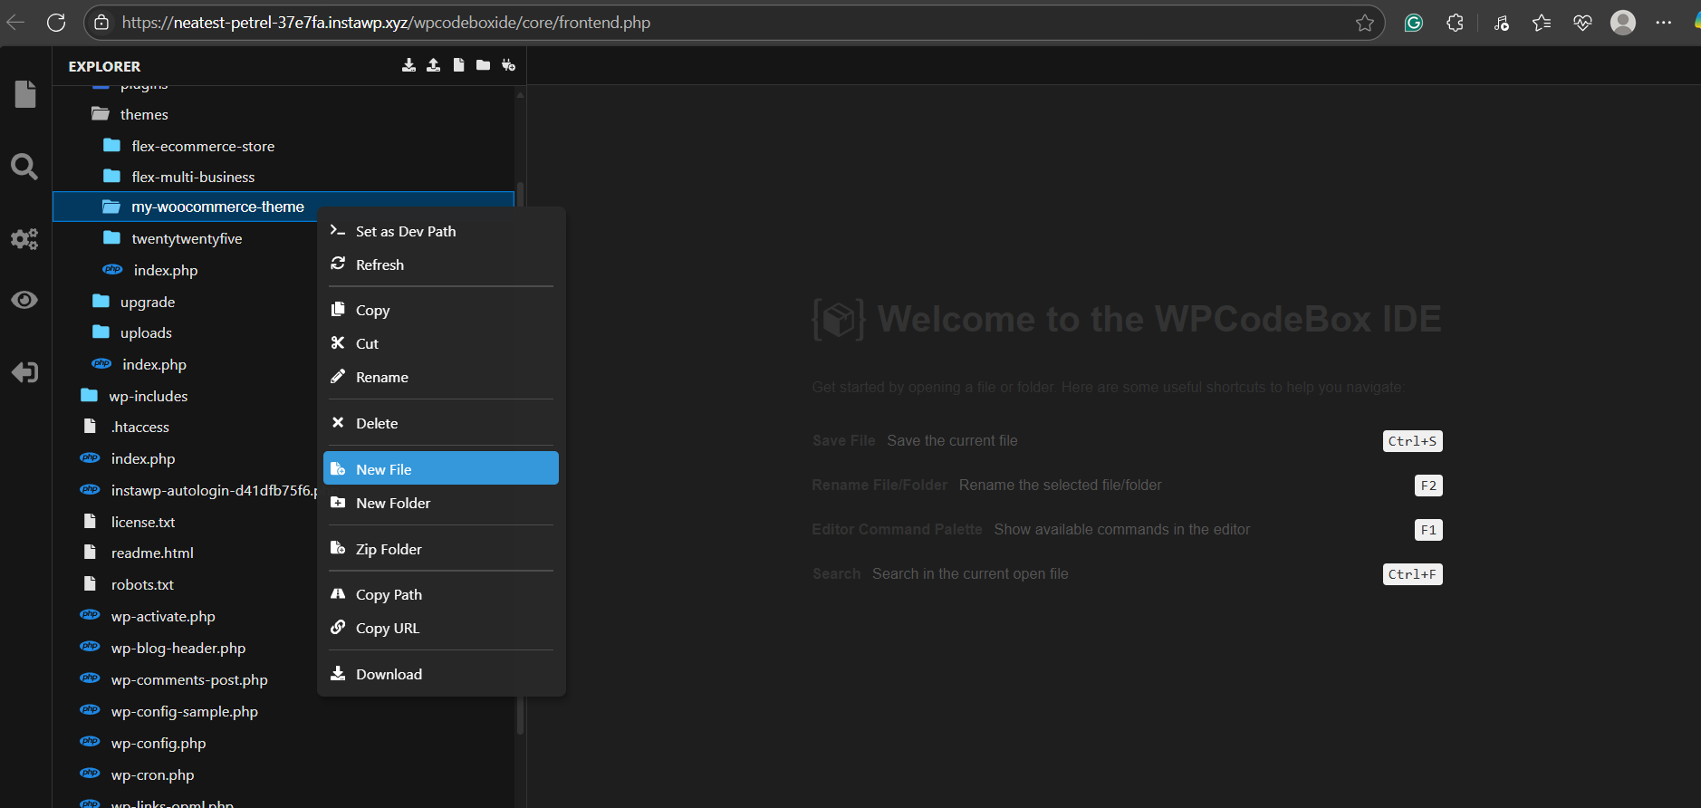Click the Ctrl+F shortcut key badge

tap(1412, 574)
